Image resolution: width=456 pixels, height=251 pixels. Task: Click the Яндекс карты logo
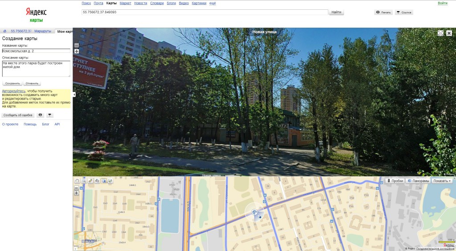36,15
